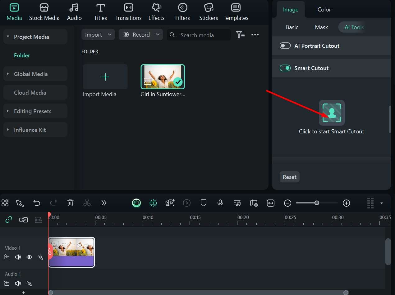Lock the Audio 1 track

7,283
